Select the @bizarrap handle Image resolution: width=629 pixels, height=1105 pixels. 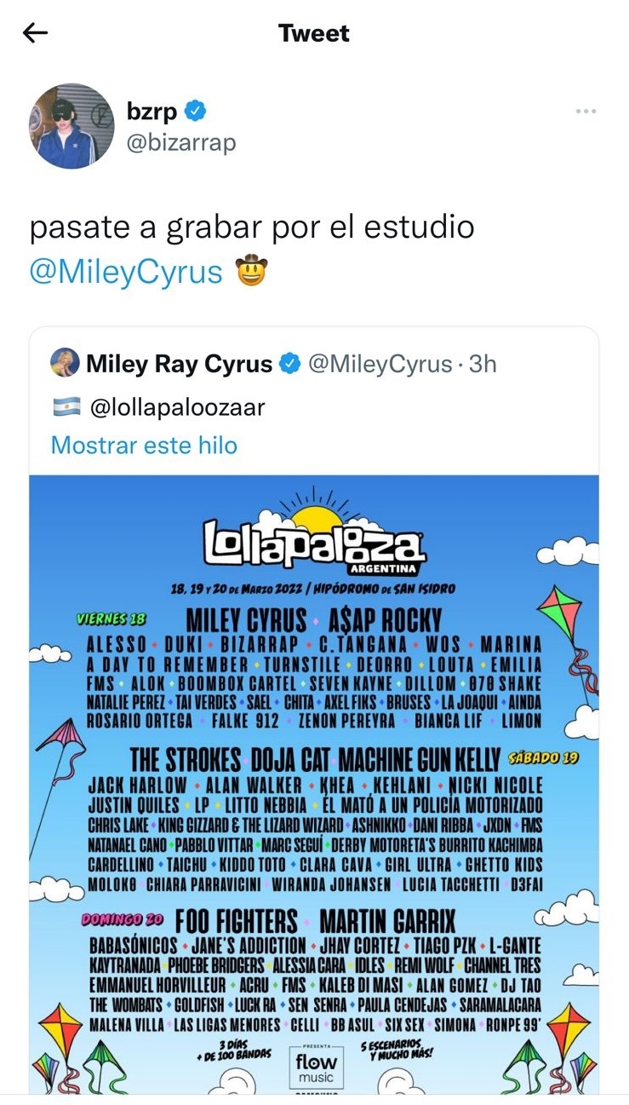181,142
